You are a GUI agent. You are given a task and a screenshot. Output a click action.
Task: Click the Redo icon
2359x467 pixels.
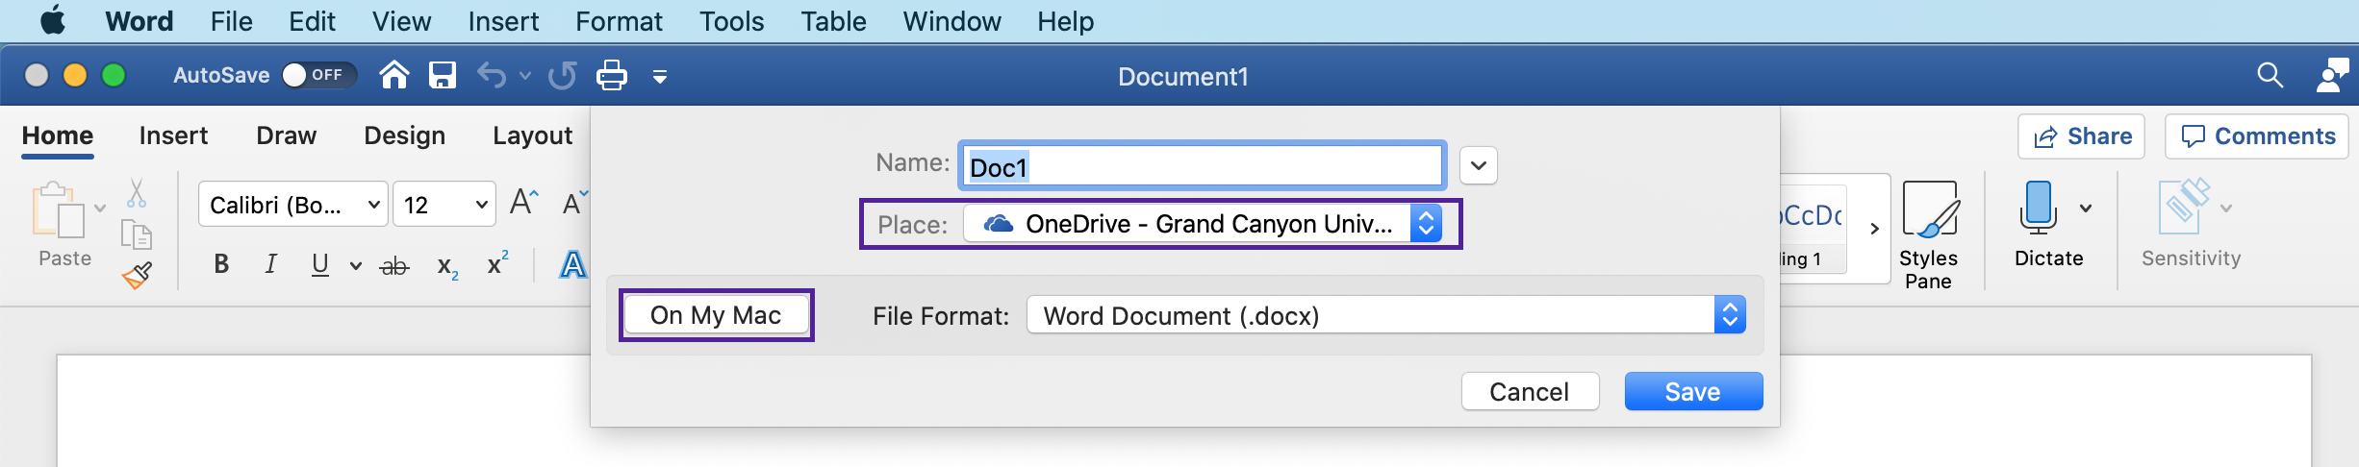[x=563, y=75]
